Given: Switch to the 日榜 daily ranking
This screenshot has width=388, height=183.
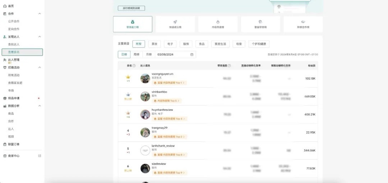Looking at the screenshot, I should [x=124, y=55].
